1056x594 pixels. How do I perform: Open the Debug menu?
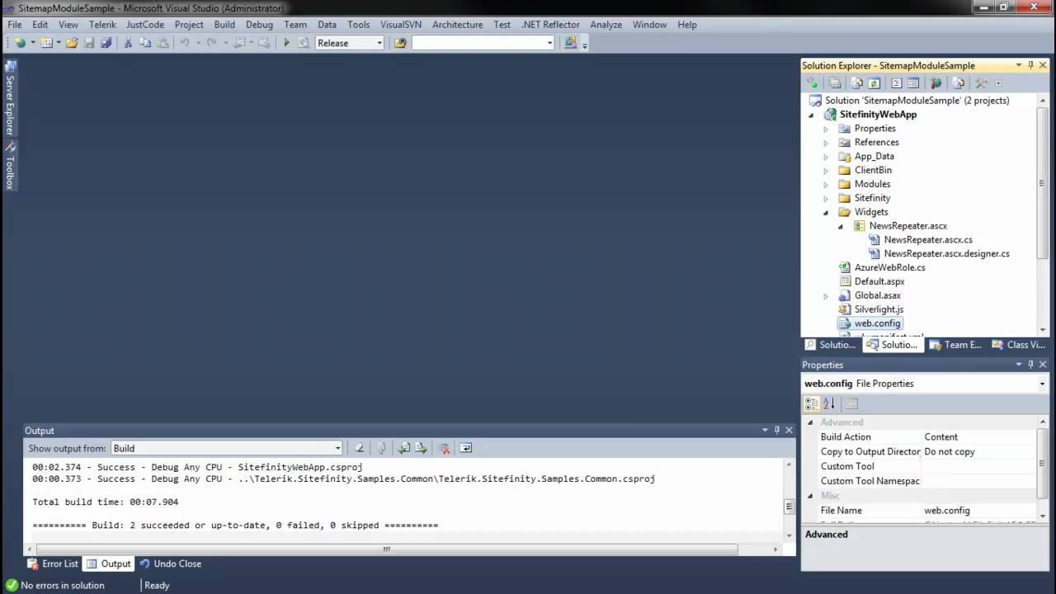259,25
